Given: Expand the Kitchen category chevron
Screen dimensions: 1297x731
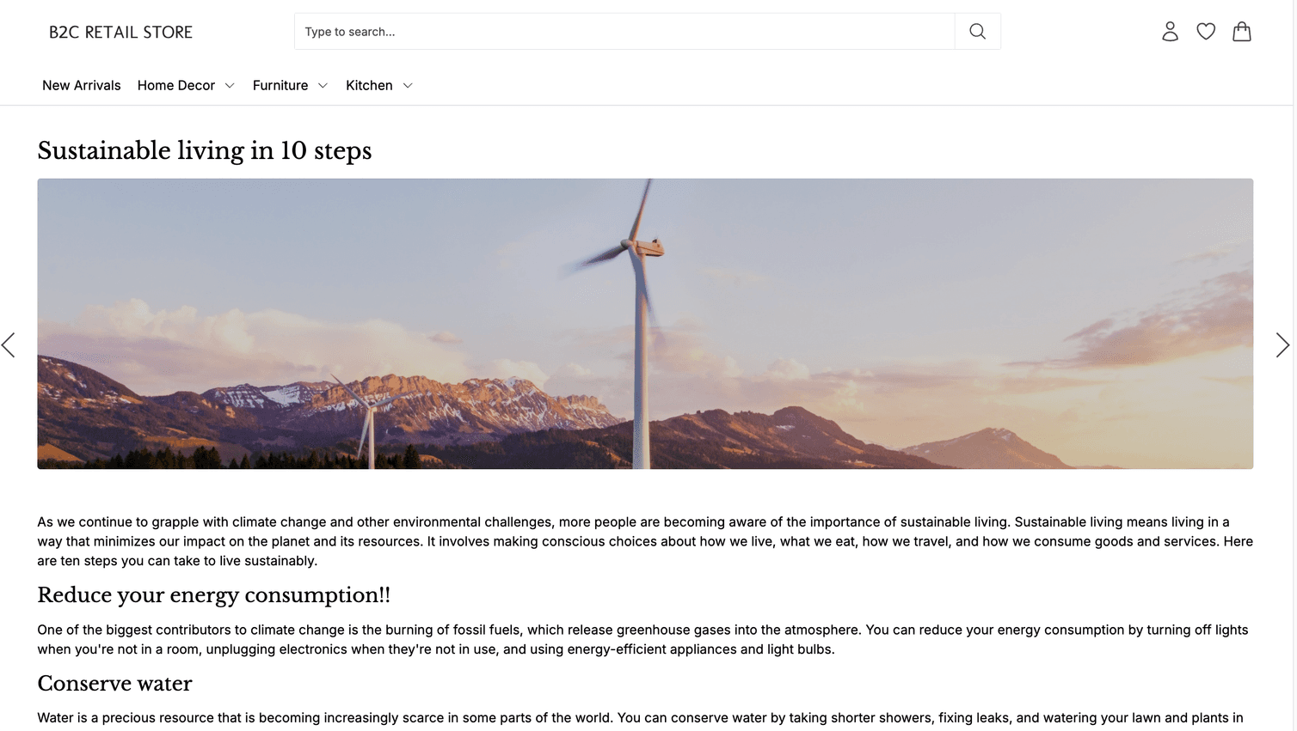Looking at the screenshot, I should pyautogui.click(x=408, y=85).
